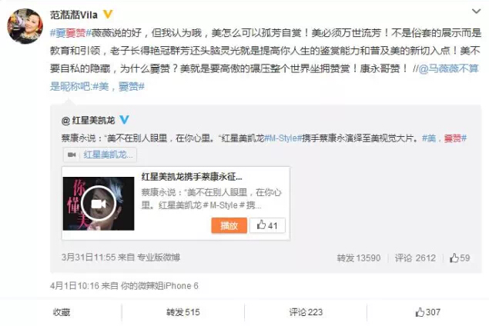
Task: Click the gold verified V badge
Action: [108, 15]
